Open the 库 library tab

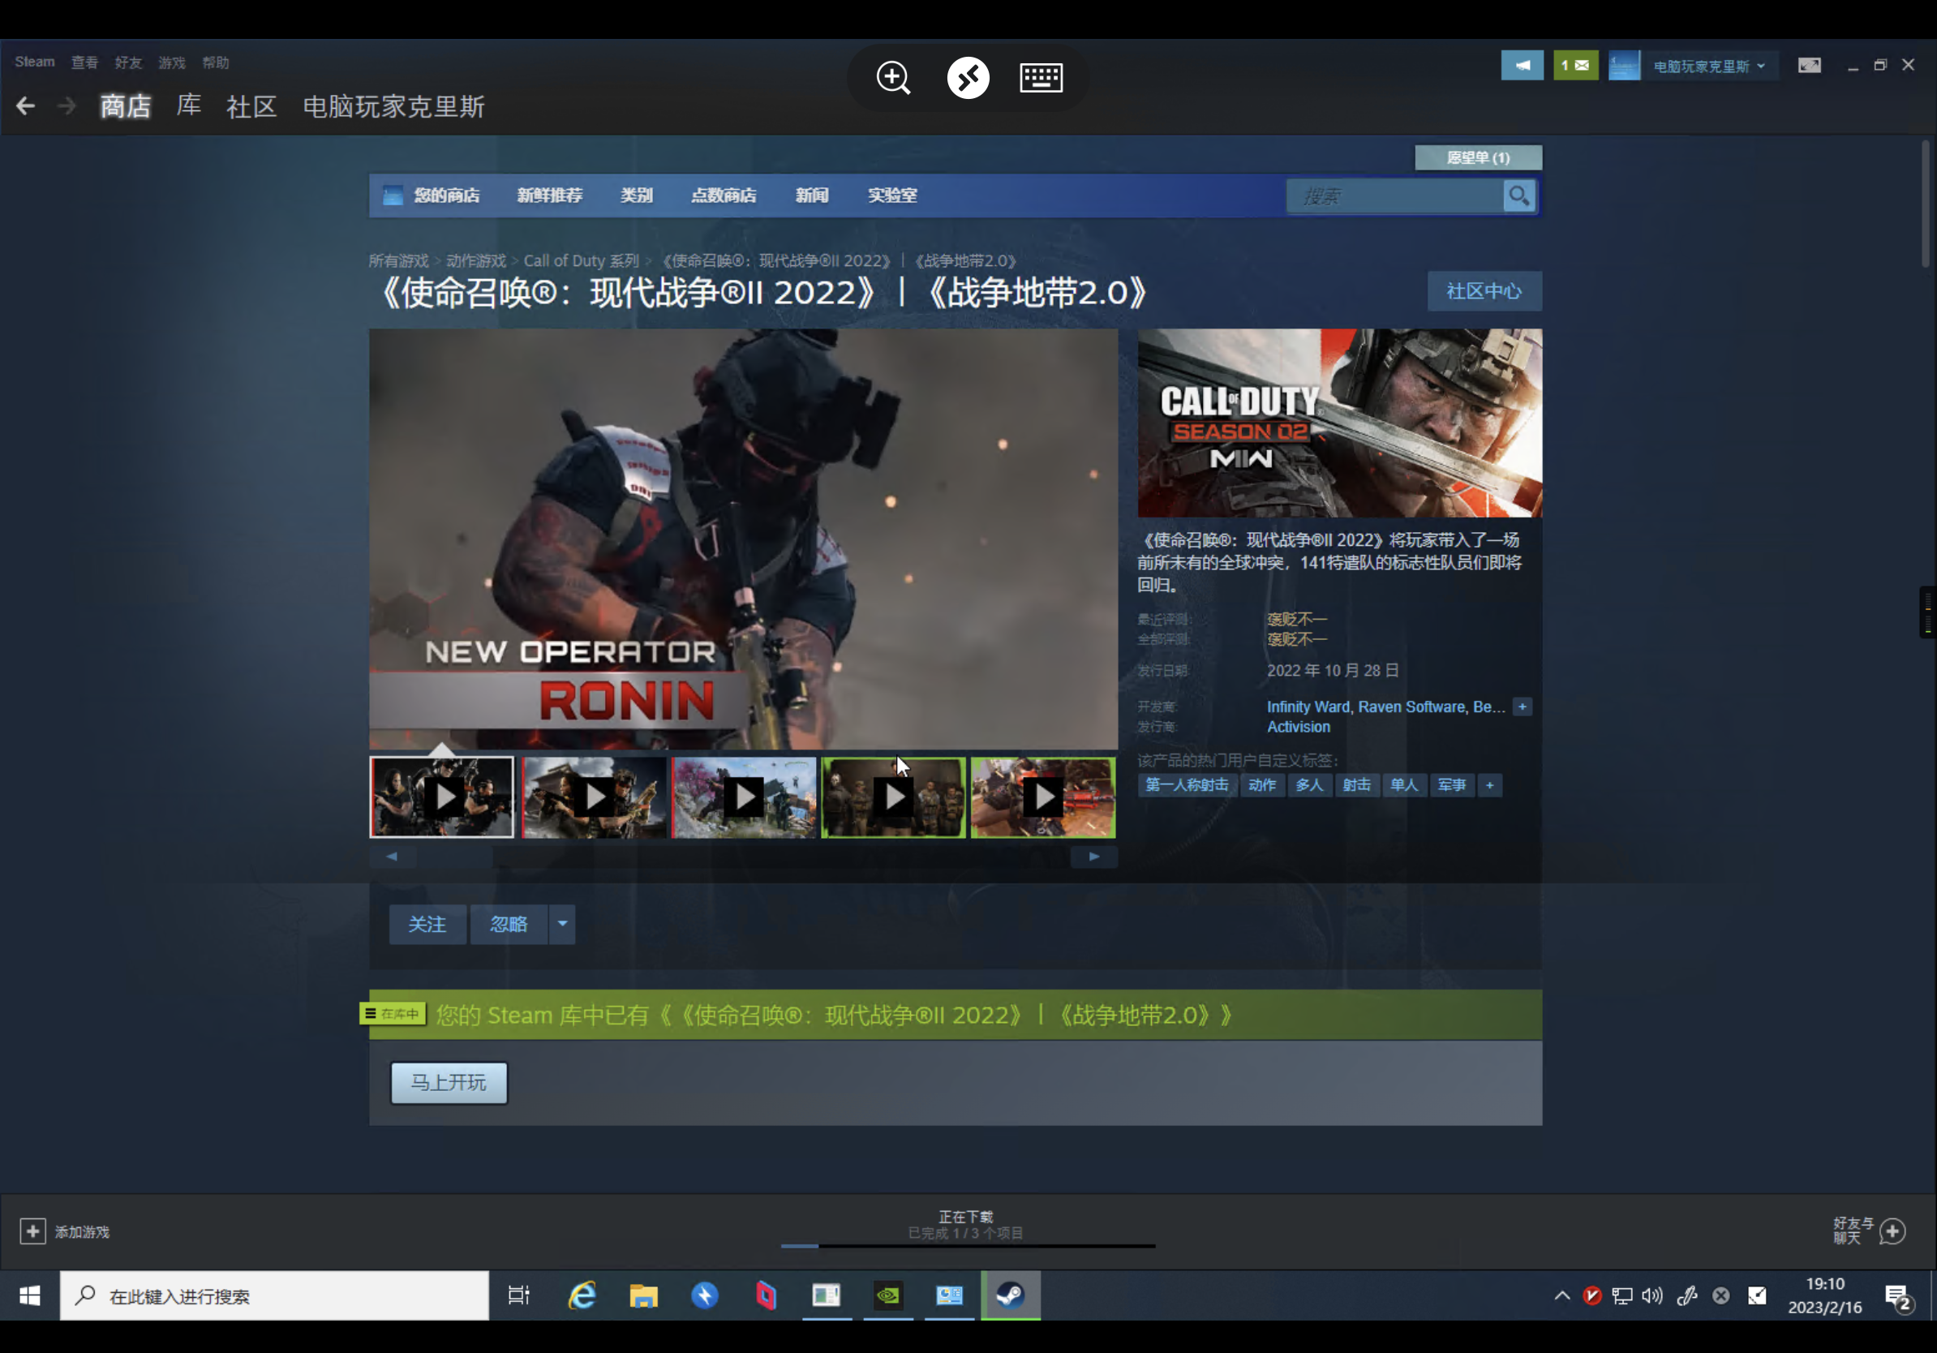[x=188, y=106]
